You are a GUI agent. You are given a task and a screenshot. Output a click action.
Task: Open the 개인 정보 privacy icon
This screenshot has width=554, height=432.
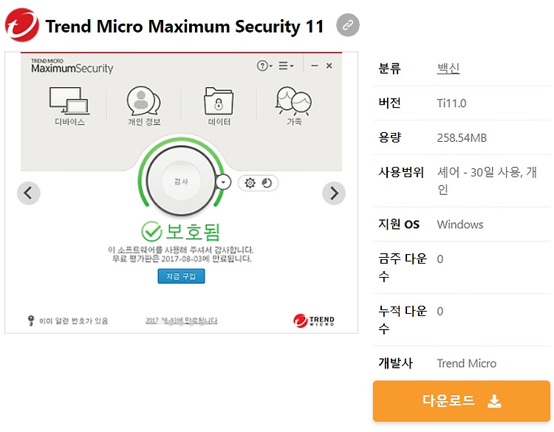(144, 106)
